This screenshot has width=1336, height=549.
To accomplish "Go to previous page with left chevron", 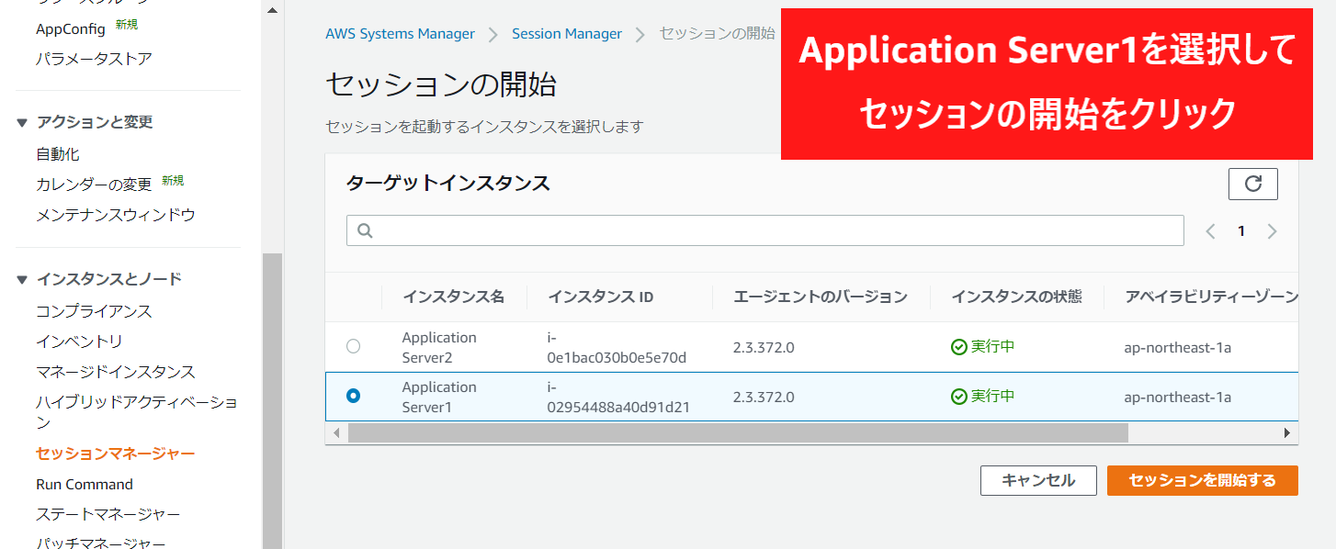I will point(1210,231).
